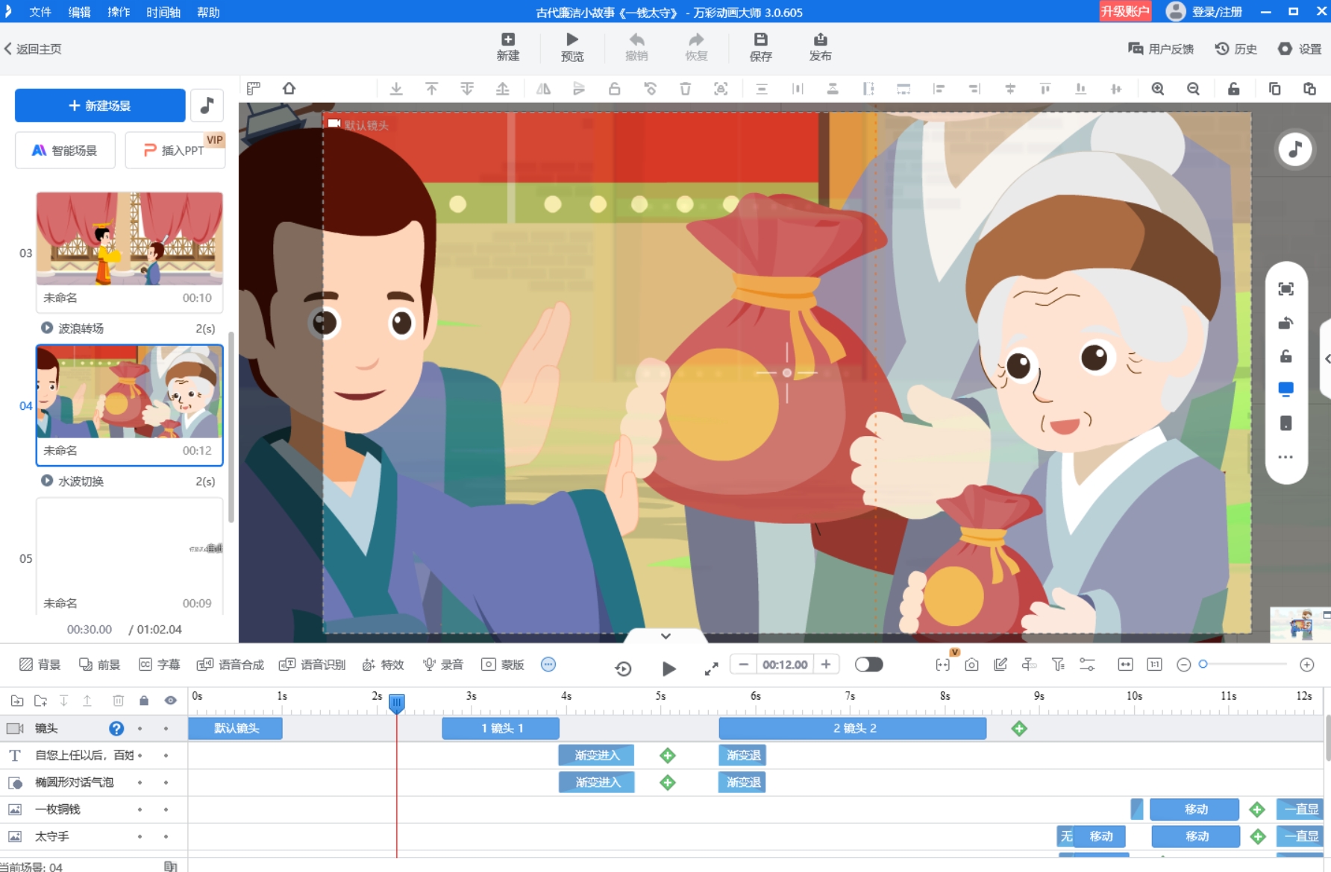The width and height of the screenshot is (1331, 872).
Task: Toggle the eye visibility icon in timeline header
Action: pos(170,700)
